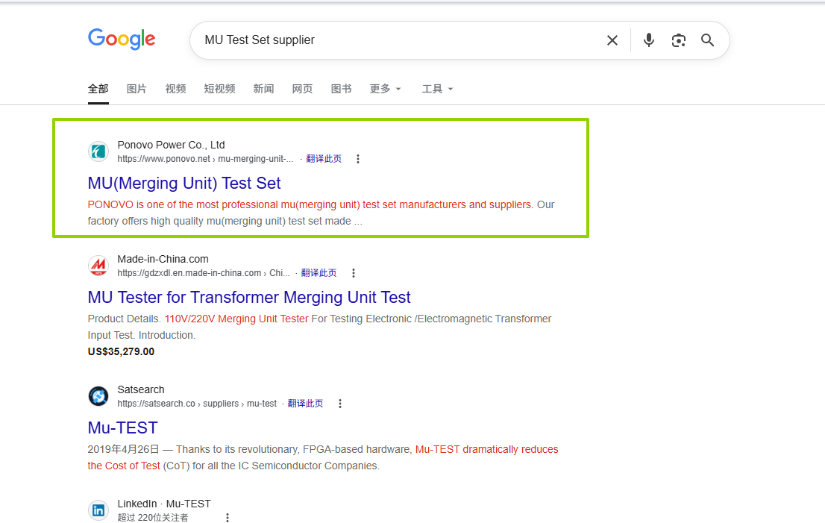Open the Mu-TEST result link
This screenshot has height=523, width=825.
(122, 428)
